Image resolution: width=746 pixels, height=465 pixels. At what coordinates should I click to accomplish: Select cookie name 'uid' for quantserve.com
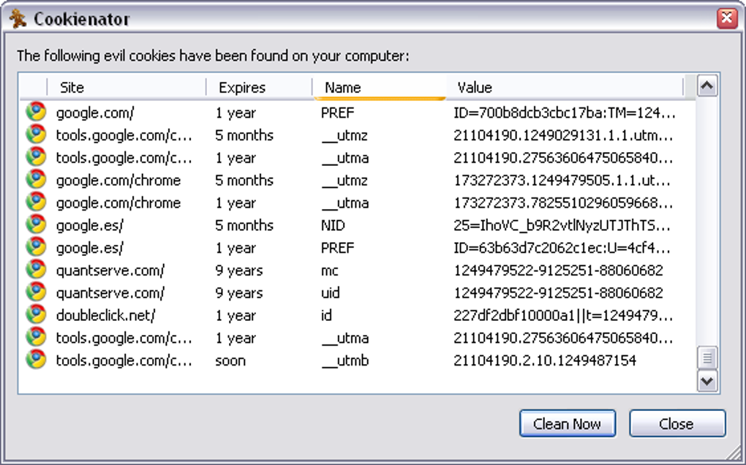click(x=330, y=293)
